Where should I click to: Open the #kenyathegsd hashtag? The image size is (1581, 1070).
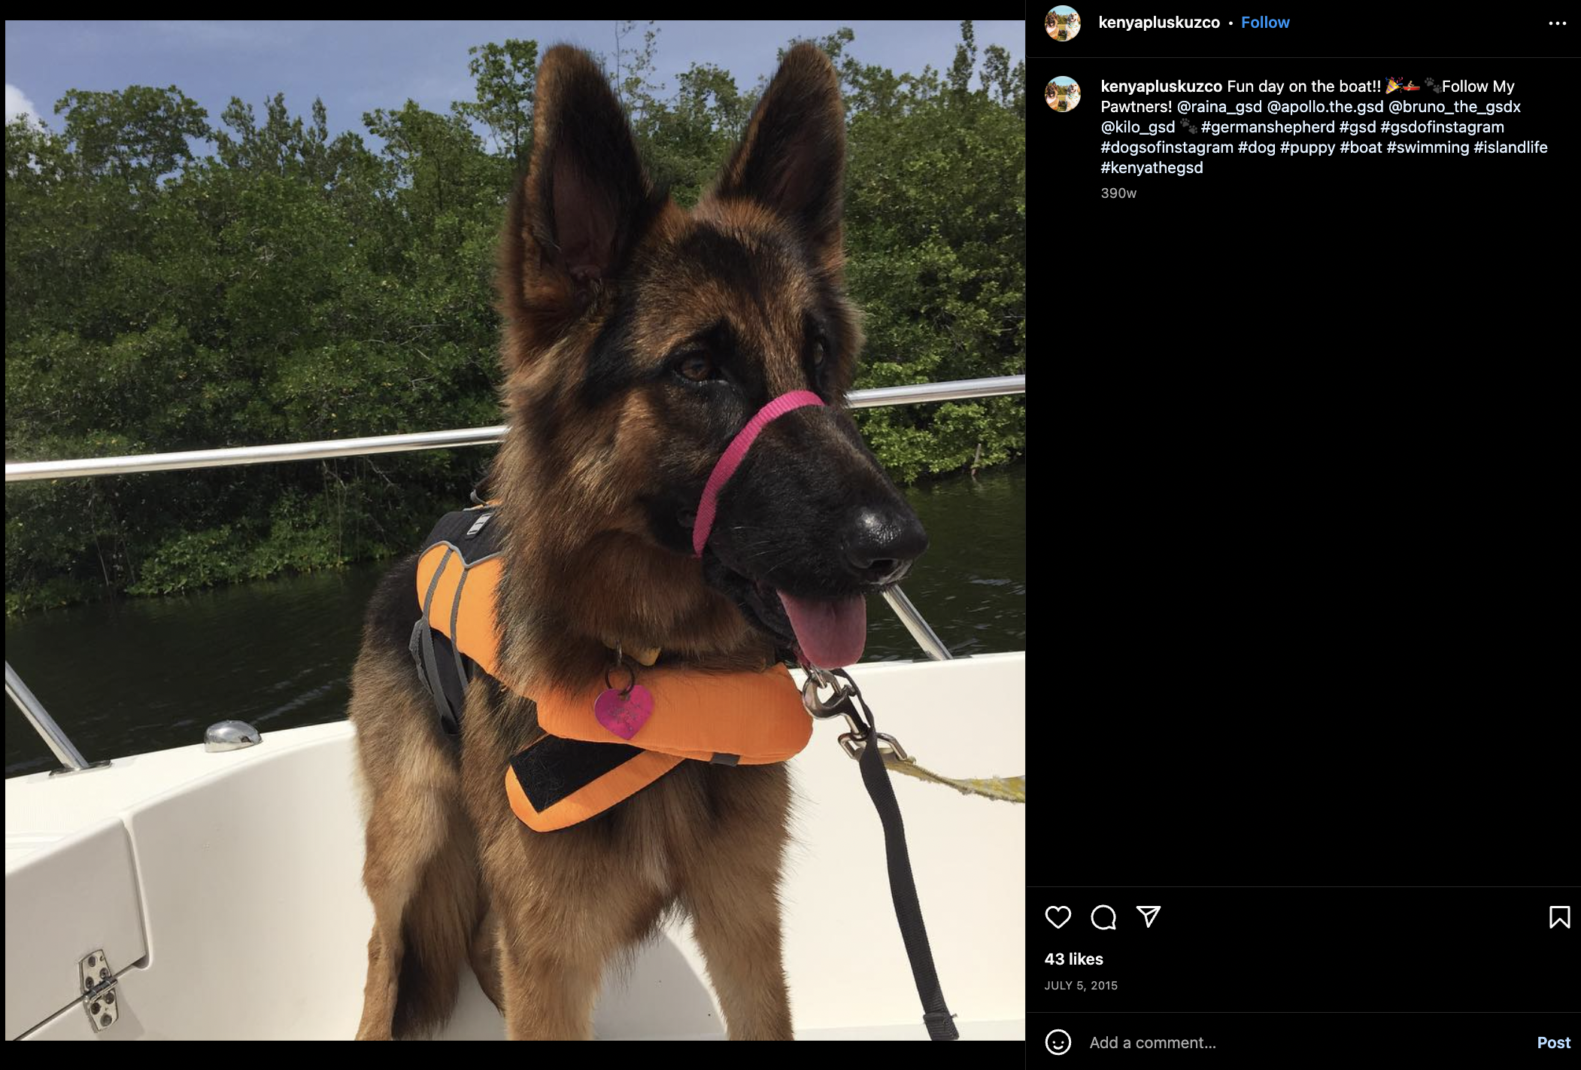pyautogui.click(x=1152, y=168)
